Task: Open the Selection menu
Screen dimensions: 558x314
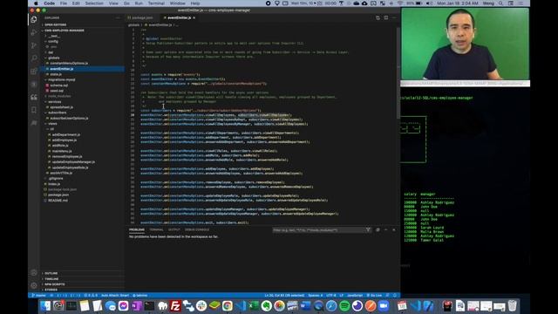Action: [x=94, y=3]
